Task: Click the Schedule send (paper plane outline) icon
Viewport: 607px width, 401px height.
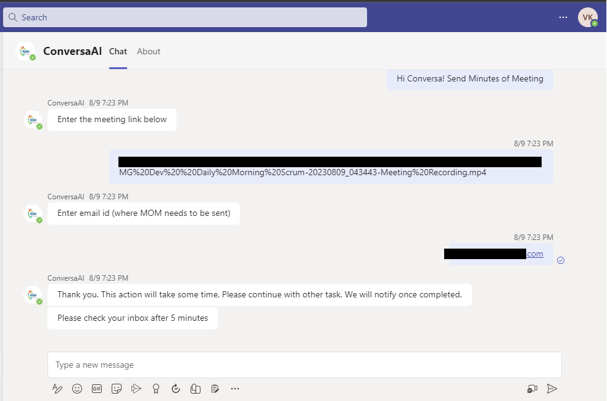Action: tap(136, 389)
